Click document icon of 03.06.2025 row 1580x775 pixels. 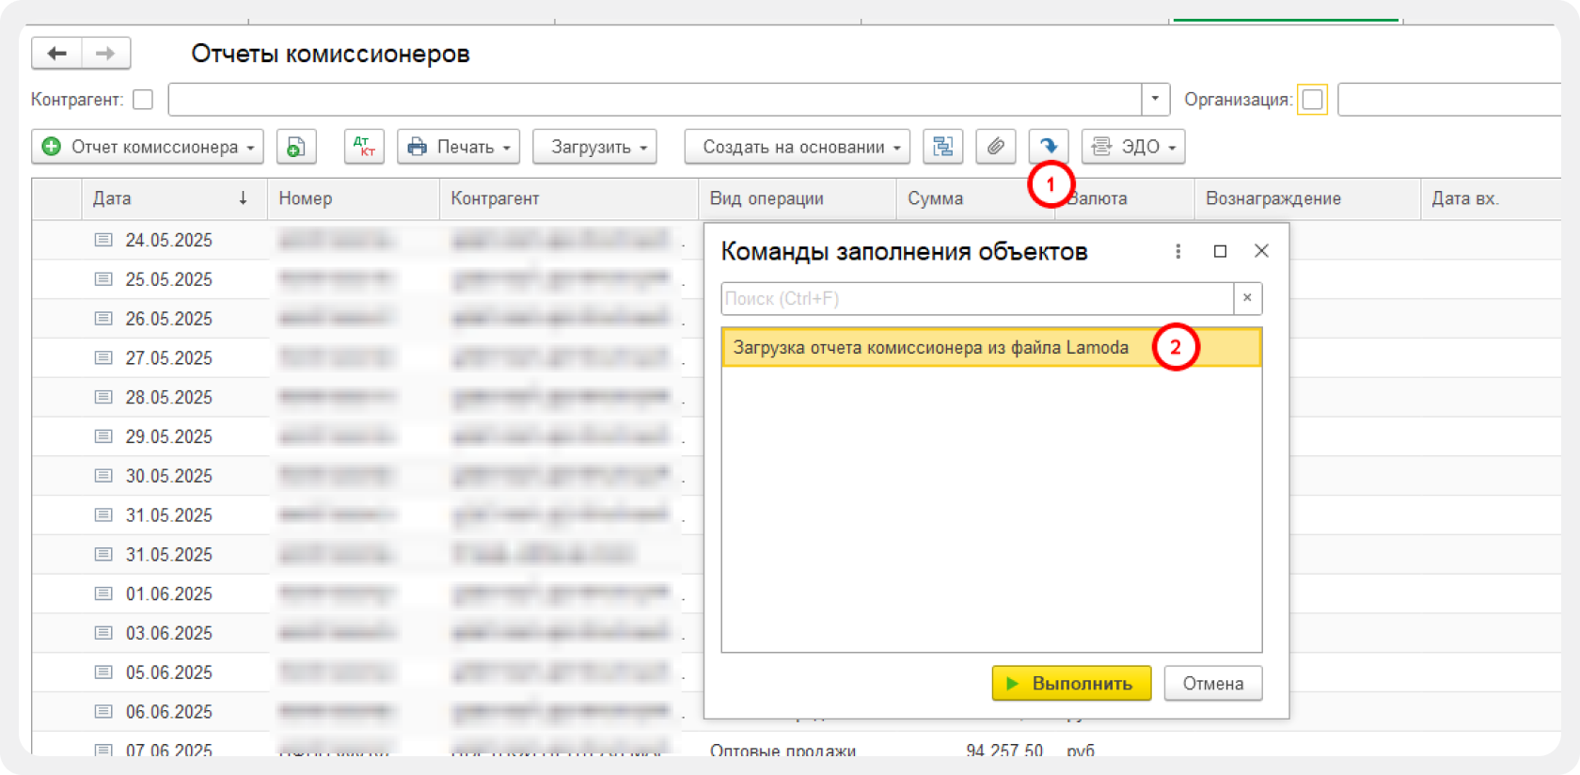[103, 633]
